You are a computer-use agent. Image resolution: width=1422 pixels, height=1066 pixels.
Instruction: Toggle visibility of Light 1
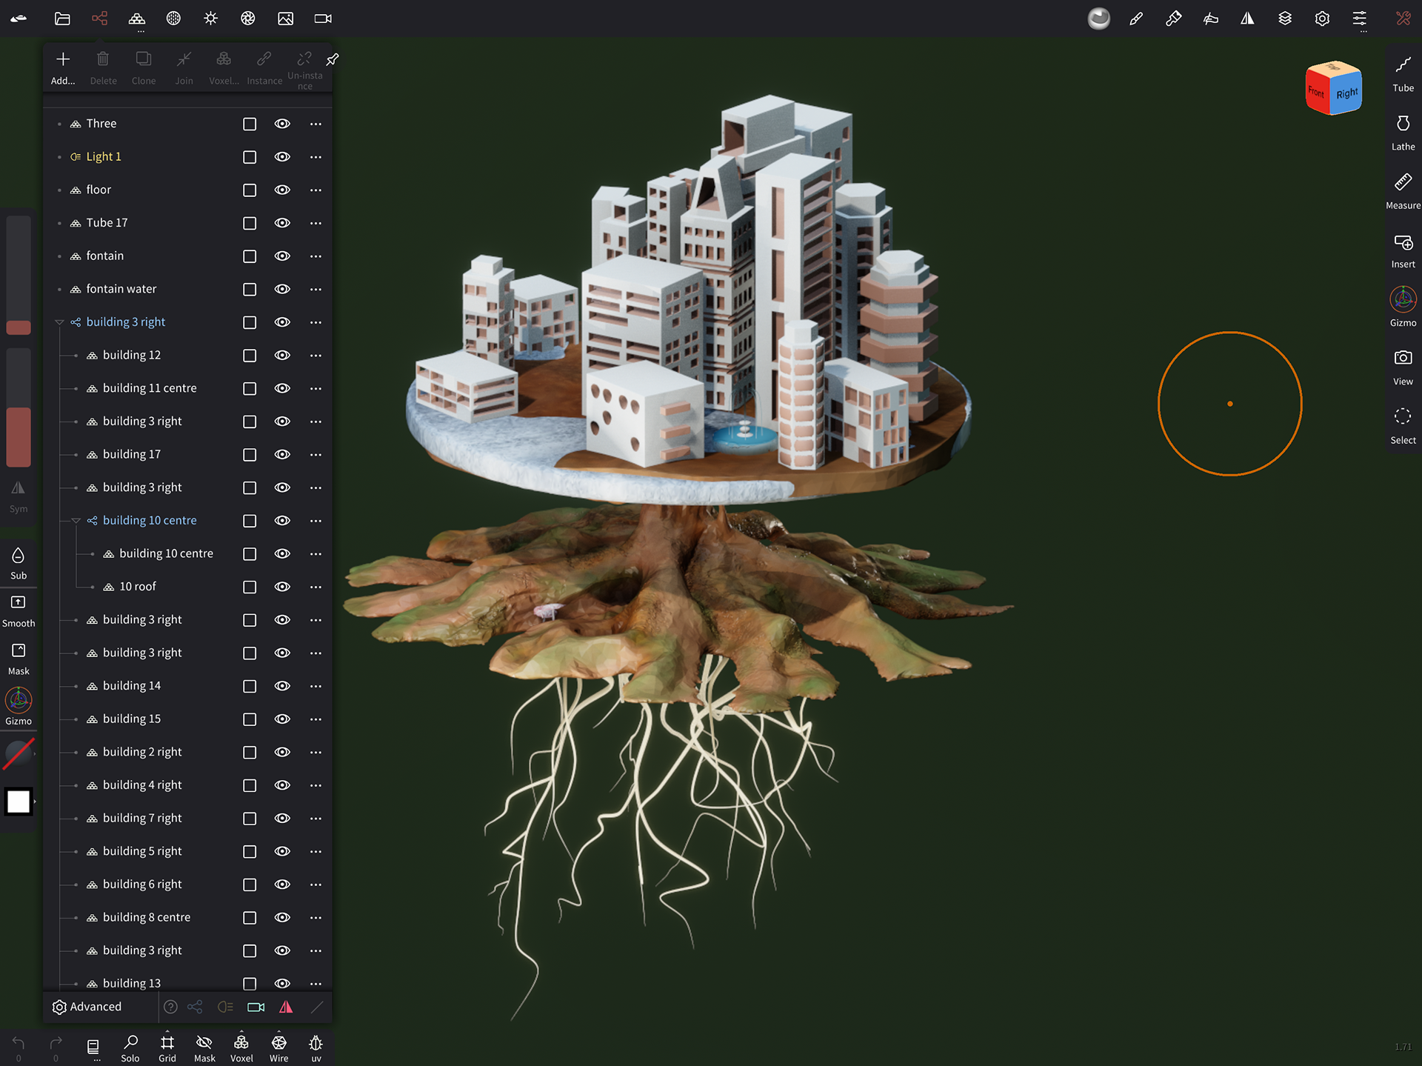282,157
